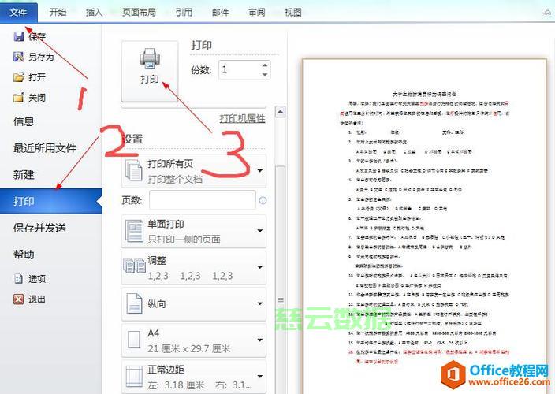The height and width of the screenshot is (394, 555).
Task: Click the Save icon in sidebar
Action: 19,36
